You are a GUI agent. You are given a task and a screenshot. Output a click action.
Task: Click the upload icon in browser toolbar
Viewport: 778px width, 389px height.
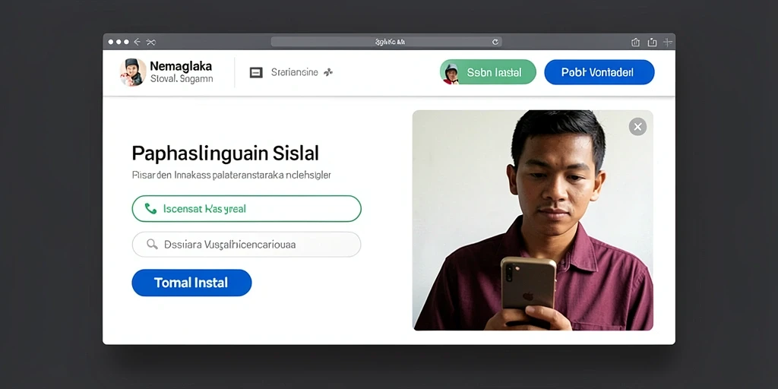pyautogui.click(x=653, y=43)
